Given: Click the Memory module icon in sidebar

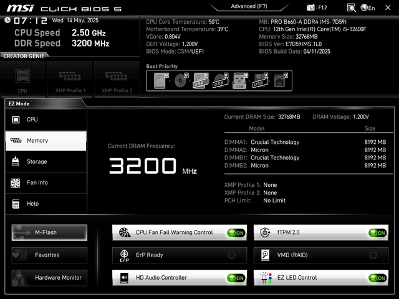Looking at the screenshot, I should click(x=16, y=140).
